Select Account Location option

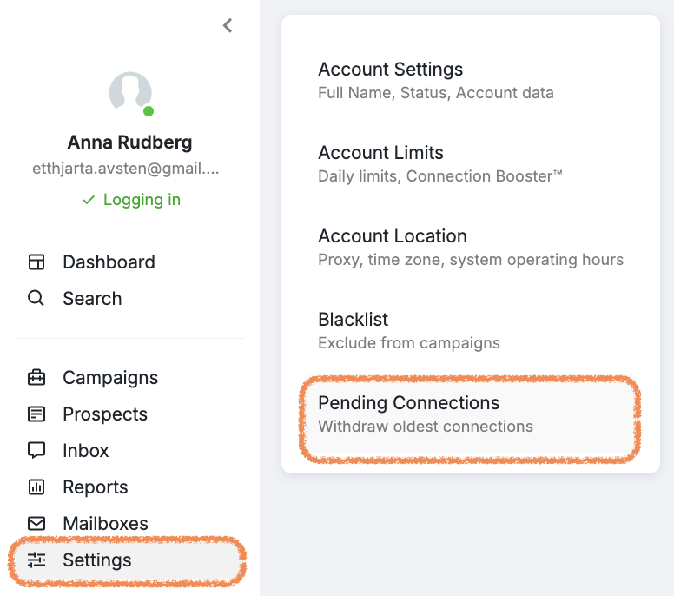pyautogui.click(x=392, y=236)
